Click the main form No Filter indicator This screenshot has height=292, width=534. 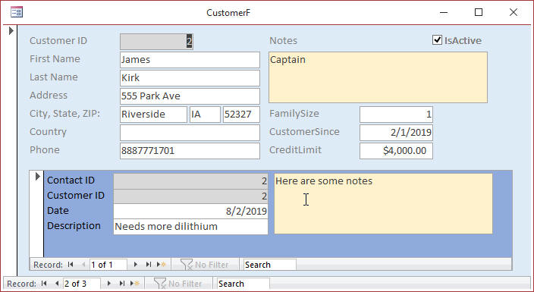pos(177,284)
